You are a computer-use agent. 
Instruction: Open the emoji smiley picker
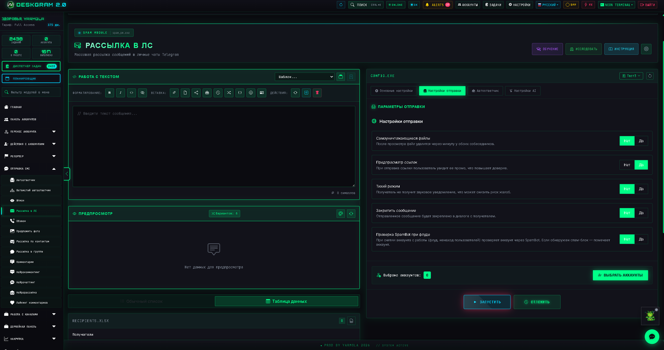coord(251,93)
